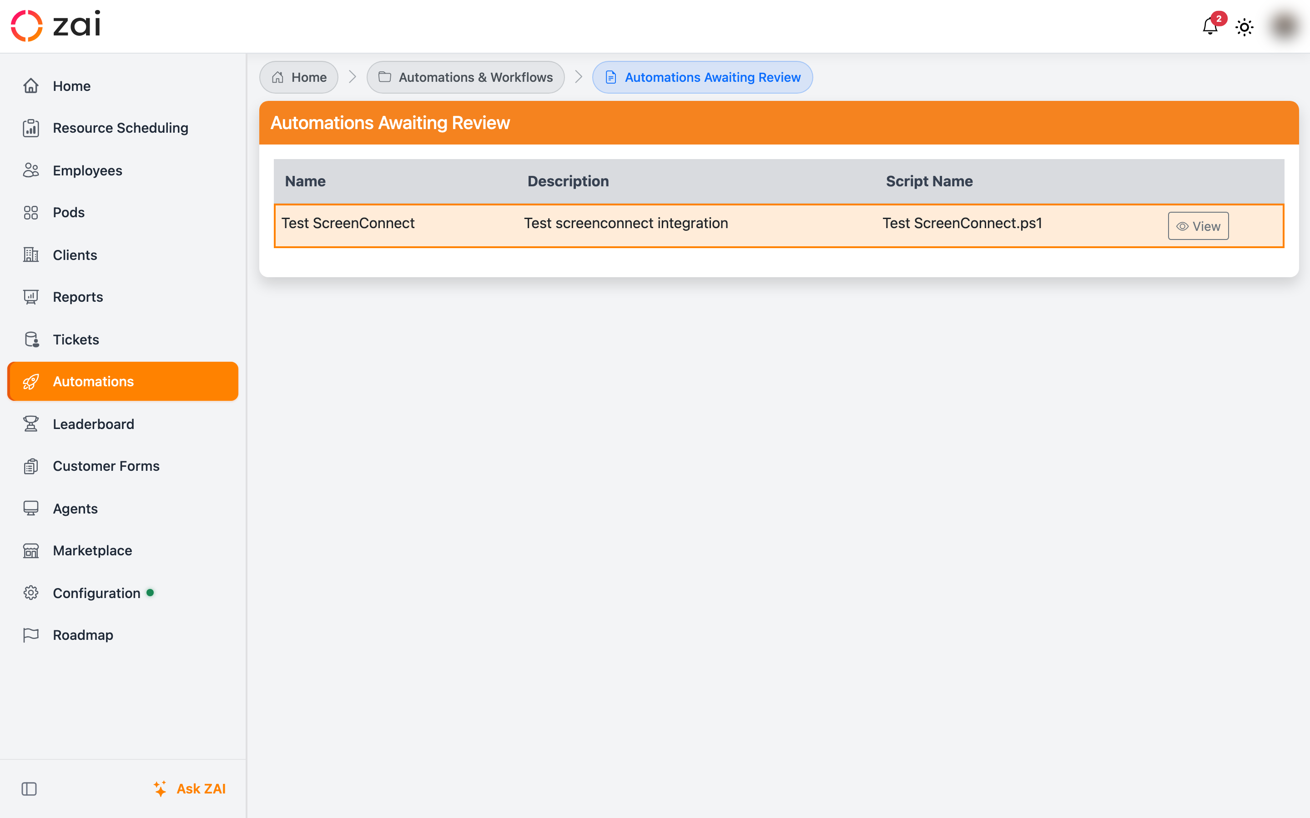Screen dimensions: 1310x818
Task: Open the user avatar menu
Action: [x=1284, y=26]
